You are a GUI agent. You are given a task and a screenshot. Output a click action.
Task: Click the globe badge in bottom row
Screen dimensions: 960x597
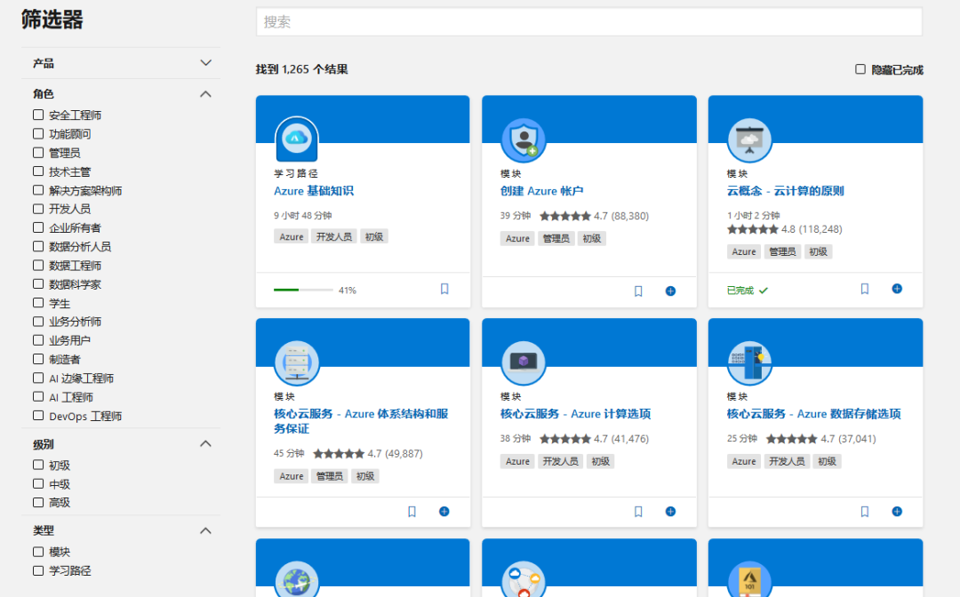pyautogui.click(x=297, y=578)
